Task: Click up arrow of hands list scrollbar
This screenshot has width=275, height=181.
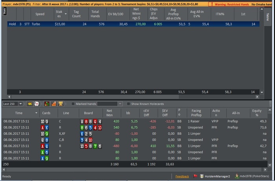Action: [x=270, y=110]
